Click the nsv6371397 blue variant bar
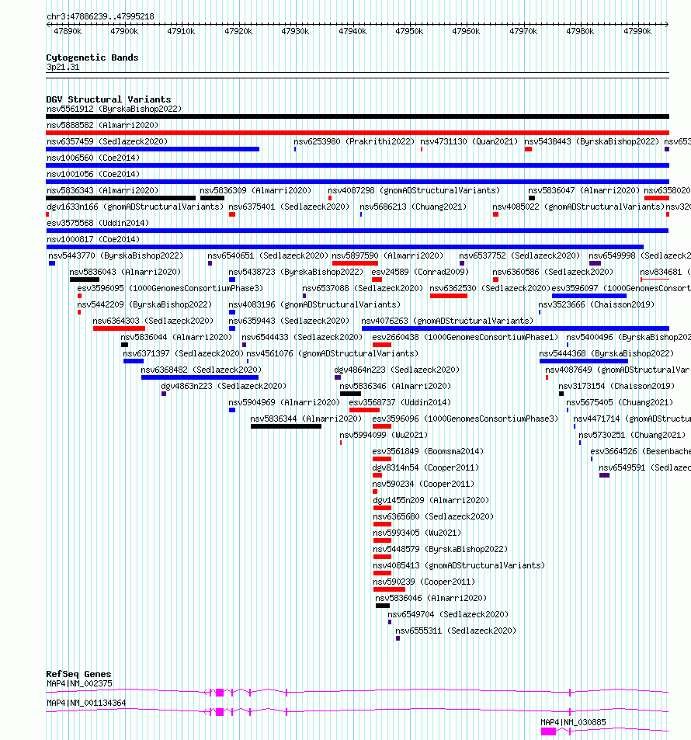The width and height of the screenshot is (691, 740). click(x=134, y=361)
